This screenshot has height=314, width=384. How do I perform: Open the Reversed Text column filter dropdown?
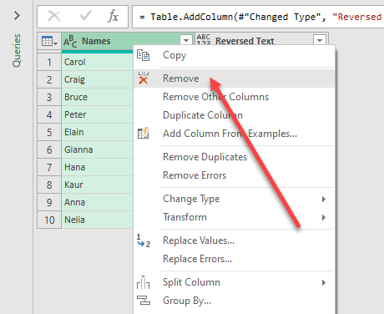coord(320,40)
